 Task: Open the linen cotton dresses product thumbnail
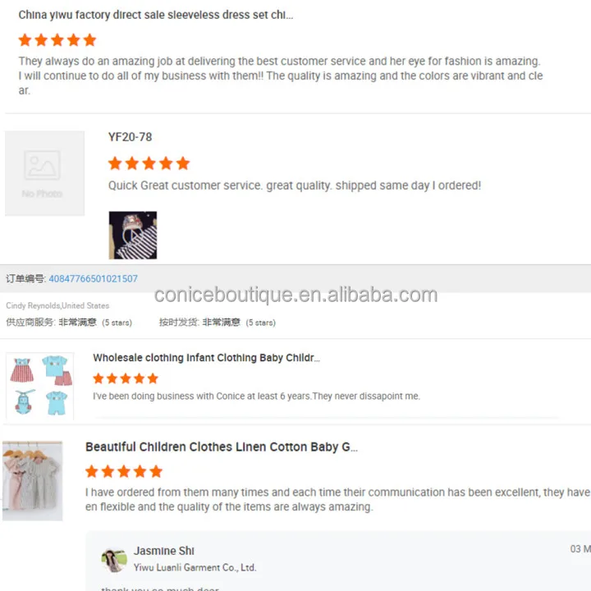32,481
